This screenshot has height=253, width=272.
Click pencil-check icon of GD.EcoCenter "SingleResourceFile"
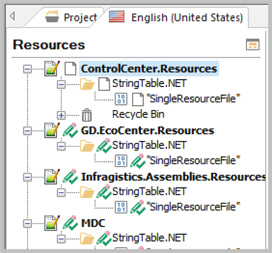point(138,161)
